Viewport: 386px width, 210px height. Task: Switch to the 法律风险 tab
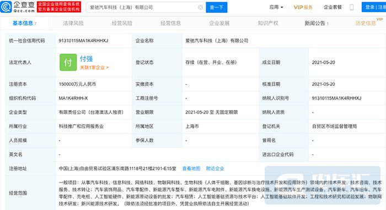[73, 23]
